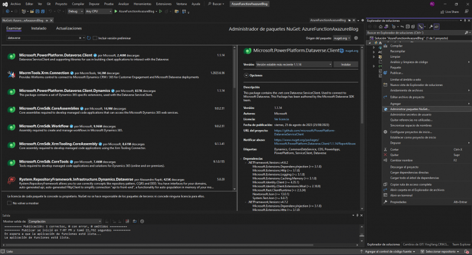
Task: Expand the Opciones section
Action: pos(246,75)
